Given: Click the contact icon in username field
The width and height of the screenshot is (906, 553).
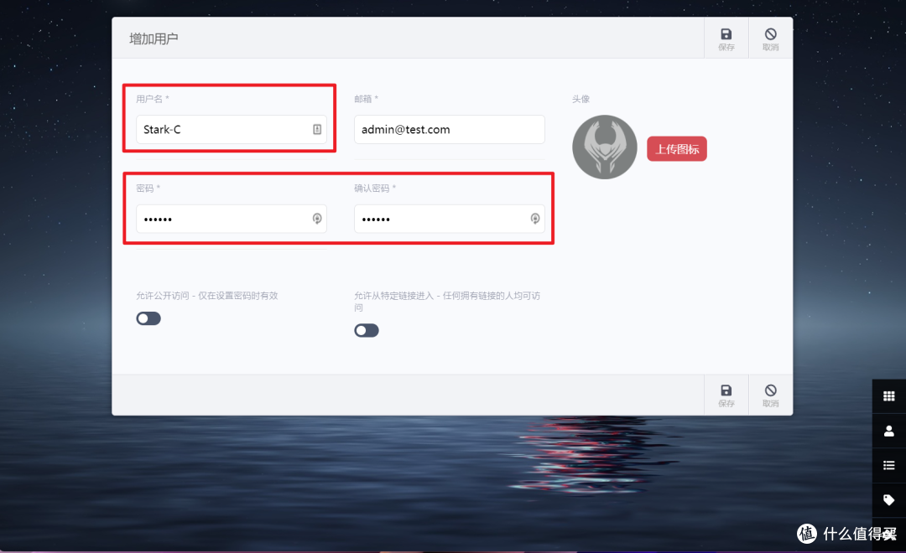Looking at the screenshot, I should [x=317, y=129].
